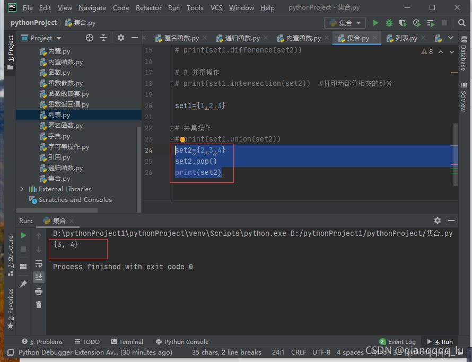Toggle scroll to end in Run console
Viewport: 472px width, 362px height.
[x=39, y=277]
